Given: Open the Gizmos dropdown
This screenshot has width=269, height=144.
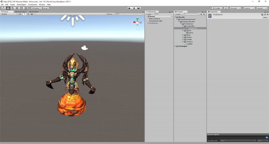Looking at the screenshot, I should [x=110, y=14].
